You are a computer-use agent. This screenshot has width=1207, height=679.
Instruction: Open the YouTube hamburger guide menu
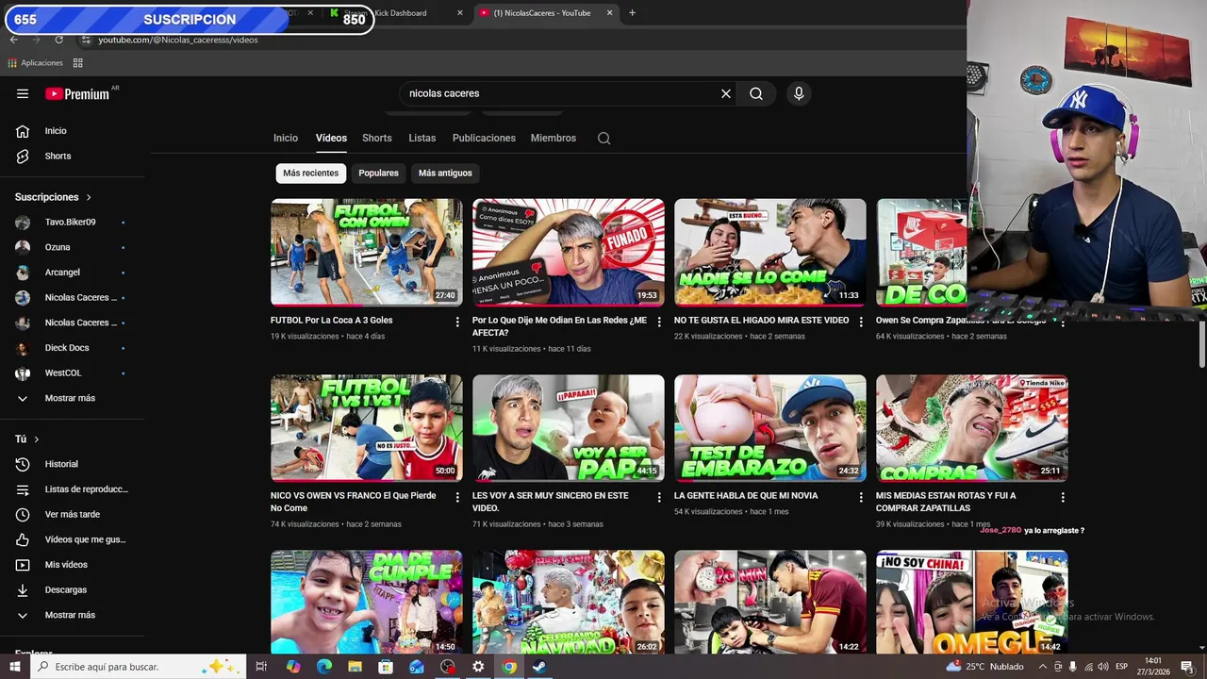23,93
